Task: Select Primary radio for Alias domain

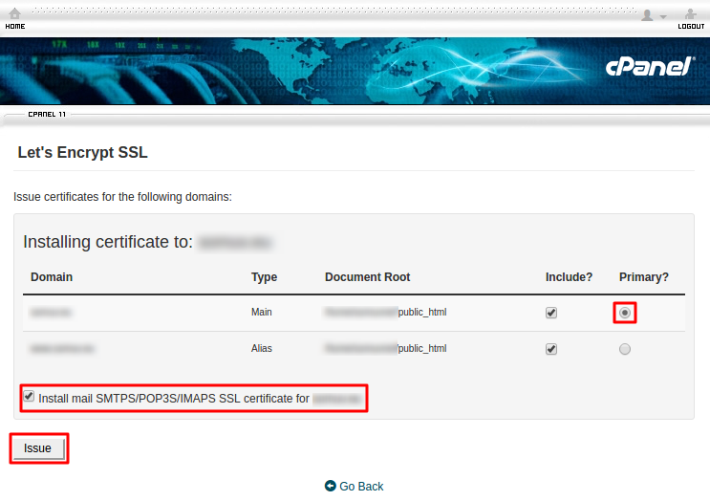Action: coord(625,349)
